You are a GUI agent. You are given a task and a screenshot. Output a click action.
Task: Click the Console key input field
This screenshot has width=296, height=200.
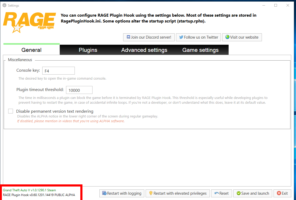[x=58, y=71]
